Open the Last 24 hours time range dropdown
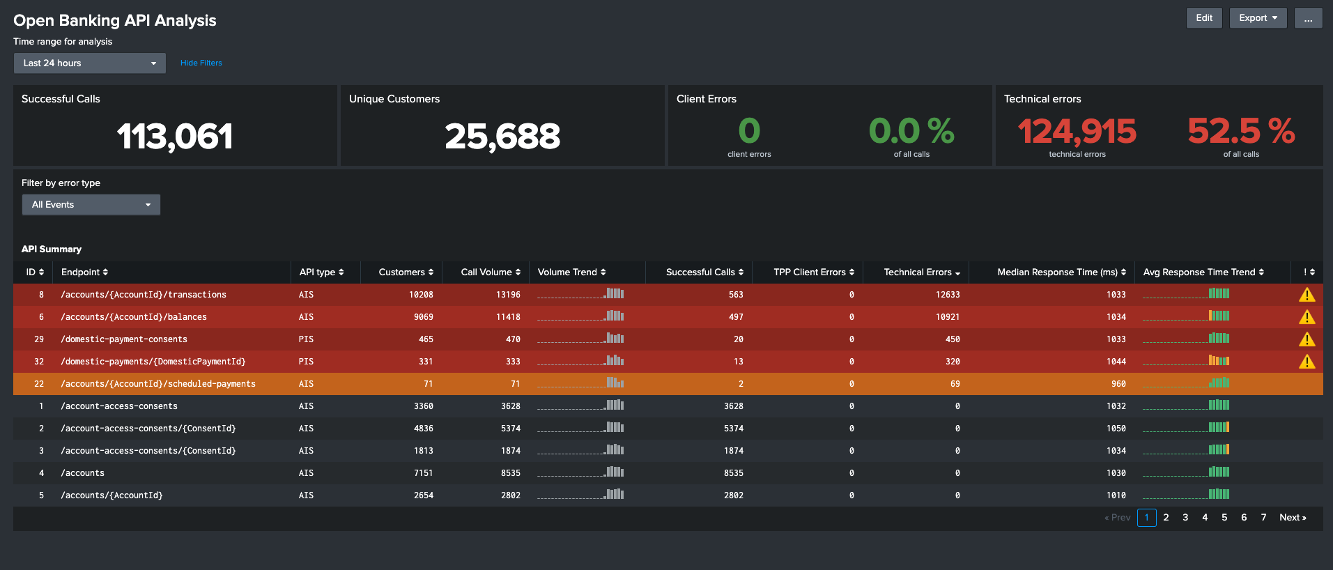The width and height of the screenshot is (1333, 570). coord(90,63)
